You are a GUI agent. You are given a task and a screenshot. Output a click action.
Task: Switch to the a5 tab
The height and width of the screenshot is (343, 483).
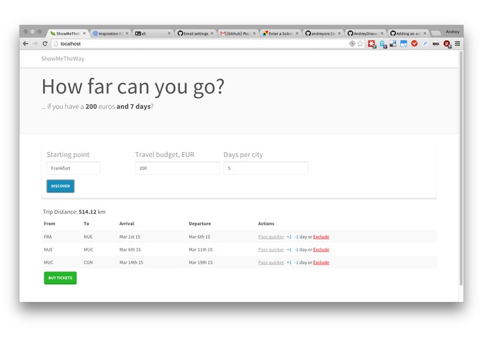(153, 33)
